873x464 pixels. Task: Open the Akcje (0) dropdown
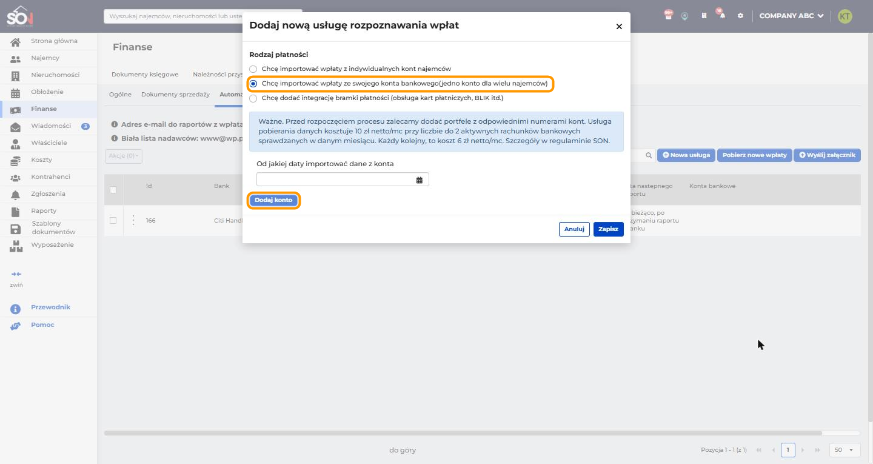tap(124, 156)
